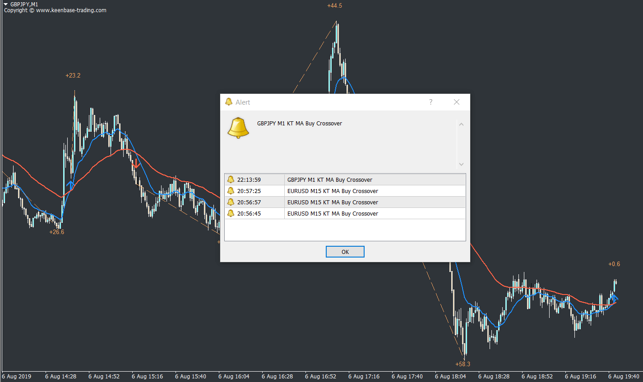Screen dimensions: 643x382
Task: Click the blue up arrow buy signal near 14:28
Action: (x=70, y=185)
